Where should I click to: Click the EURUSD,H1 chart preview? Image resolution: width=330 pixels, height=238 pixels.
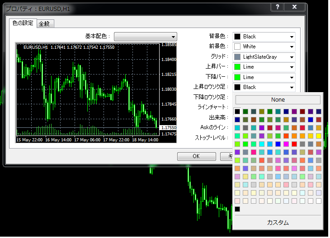[96, 93]
